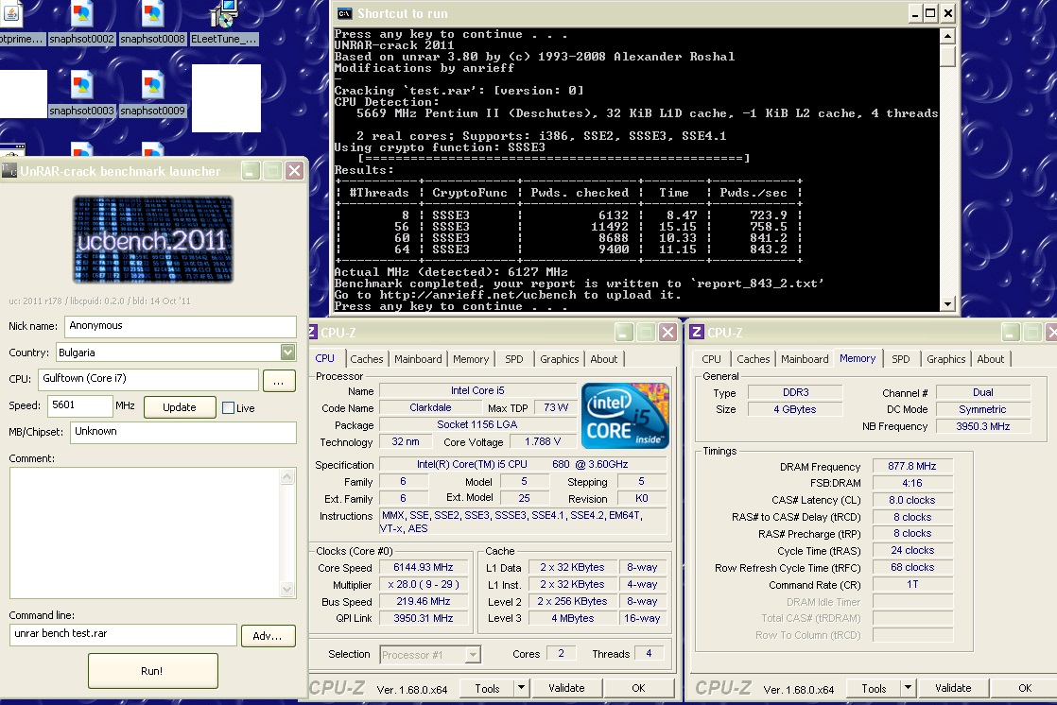Click the console scrollbar down arrow
This screenshot has height=705, width=1057.
[x=947, y=304]
